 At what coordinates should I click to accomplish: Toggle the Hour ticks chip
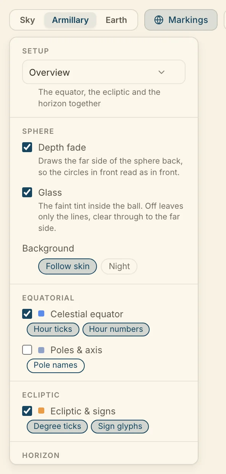(53, 329)
